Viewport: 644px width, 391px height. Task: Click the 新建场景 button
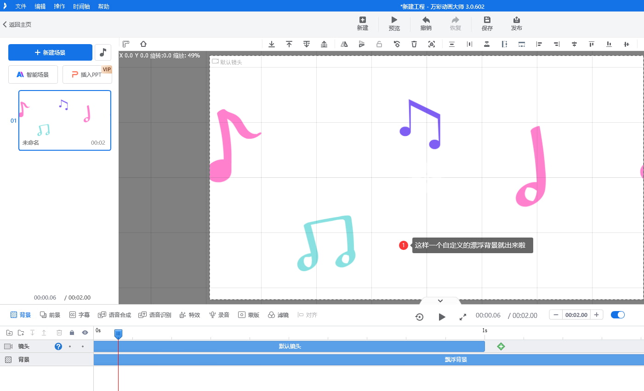[x=50, y=52]
